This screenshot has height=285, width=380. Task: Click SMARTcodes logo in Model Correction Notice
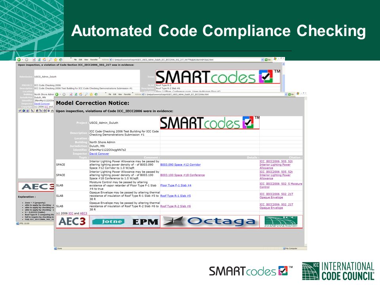coord(210,123)
